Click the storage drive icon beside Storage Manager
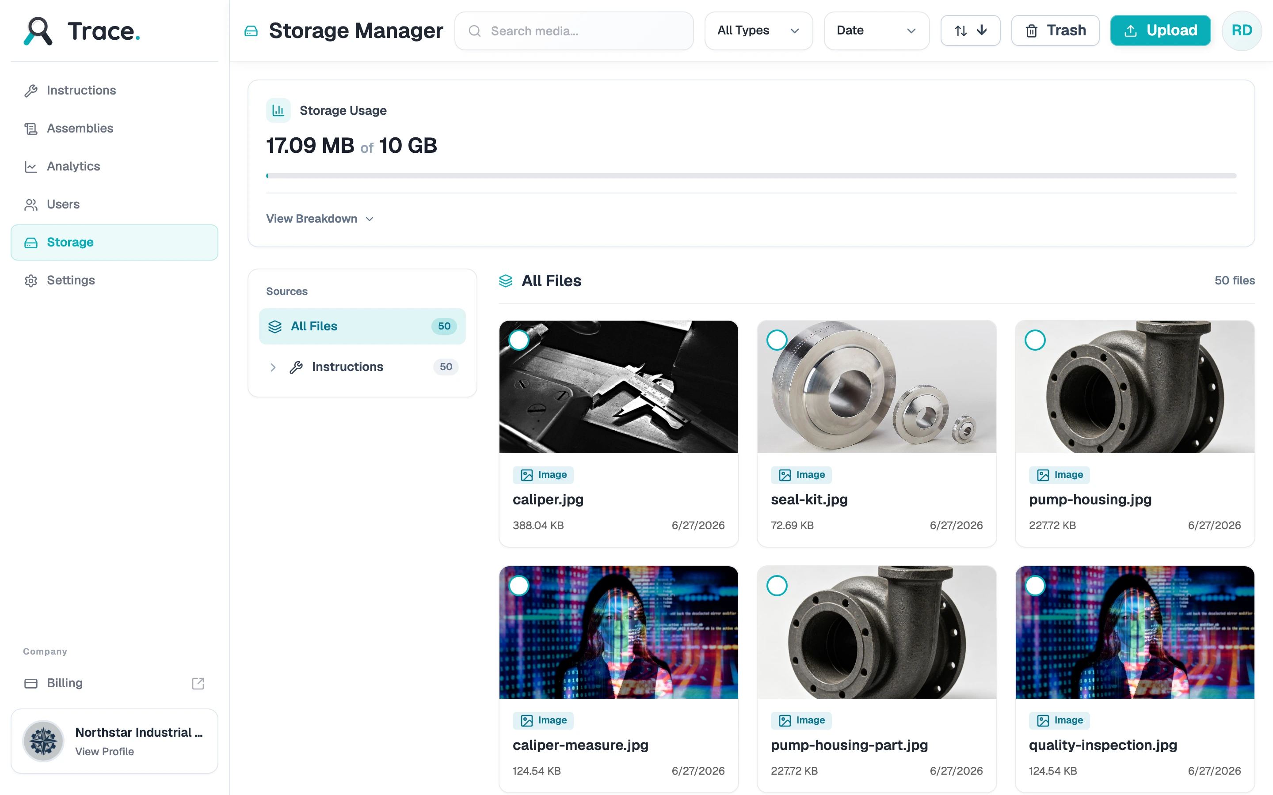The width and height of the screenshot is (1273, 795). 251,31
